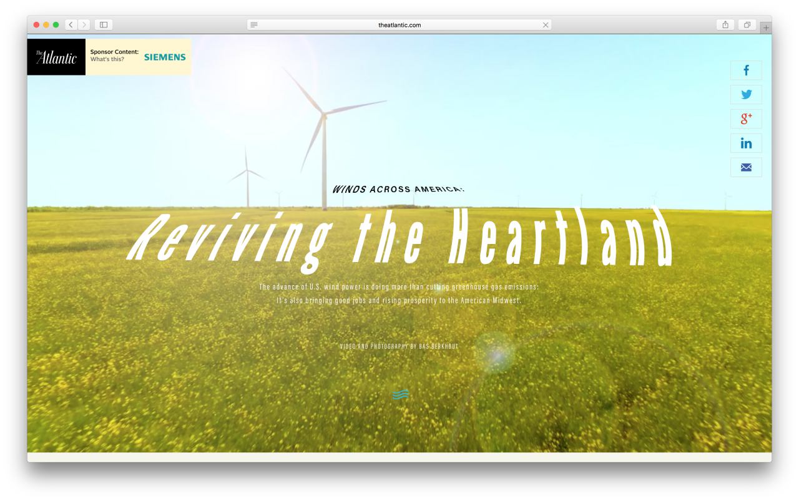This screenshot has height=501, width=799.
Task: Go back with Safari back arrow
Action: [x=71, y=25]
